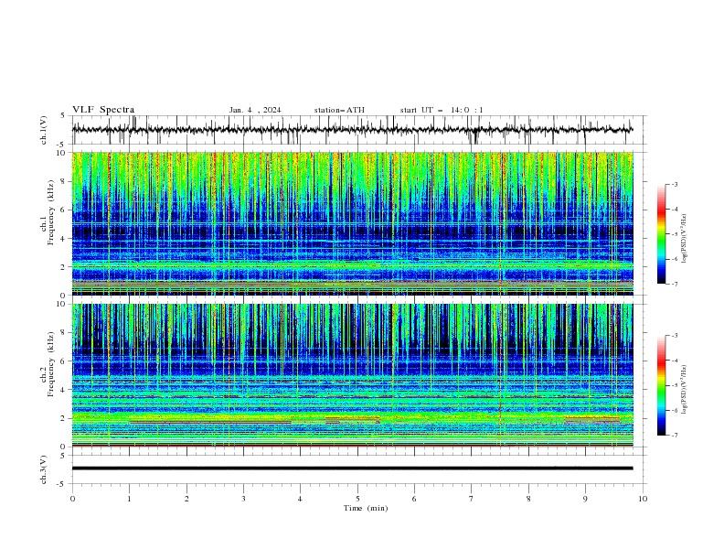Click the ch.1 voltage waveform trace

coord(352,130)
